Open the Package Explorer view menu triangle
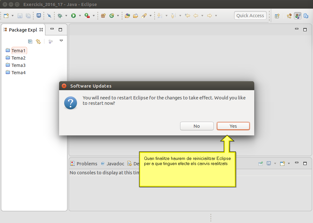This screenshot has height=223, width=313. point(61,41)
